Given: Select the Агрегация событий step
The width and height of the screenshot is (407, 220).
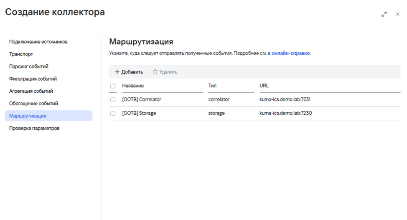Looking at the screenshot, I should click(x=31, y=91).
